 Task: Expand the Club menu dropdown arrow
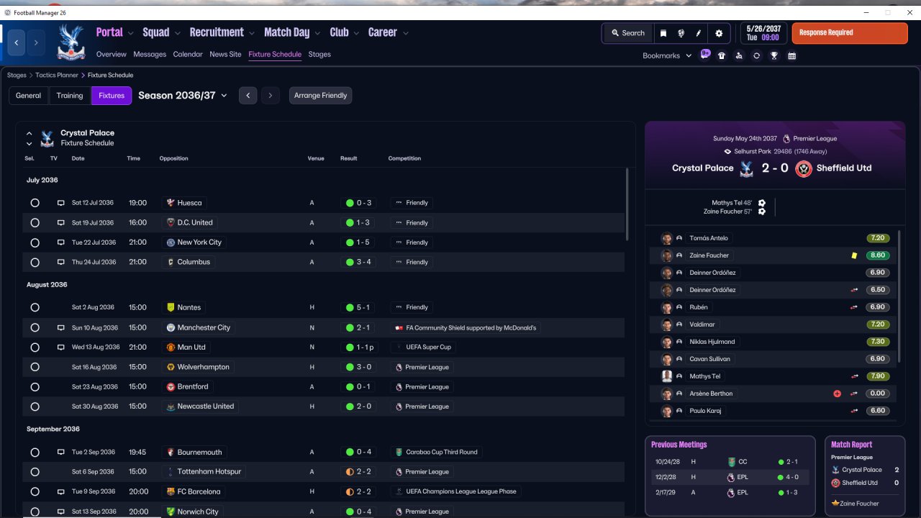click(357, 33)
